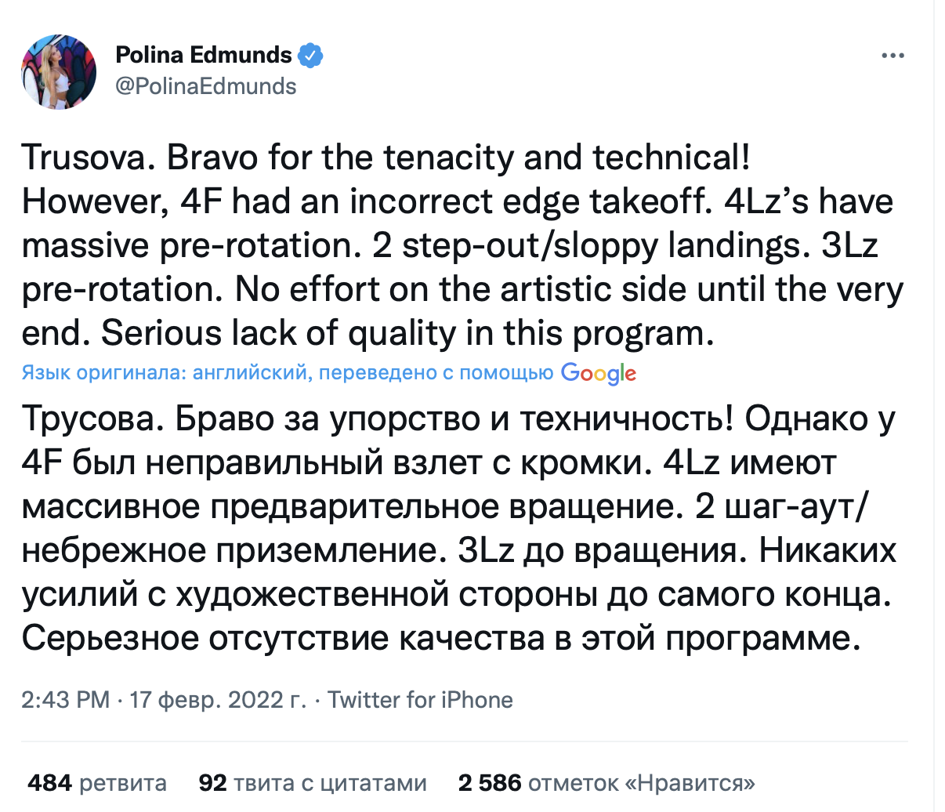
Task: Open the tweet's three-dot more menu
Action: tap(892, 56)
